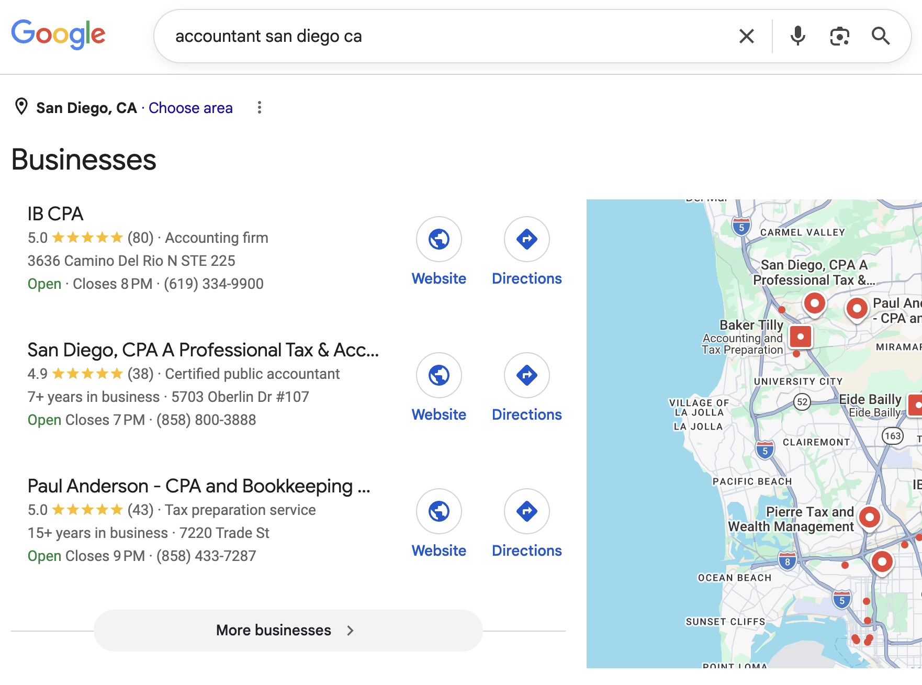Activate voice search with the microphone icon
The height and width of the screenshot is (685, 922).
click(x=797, y=36)
